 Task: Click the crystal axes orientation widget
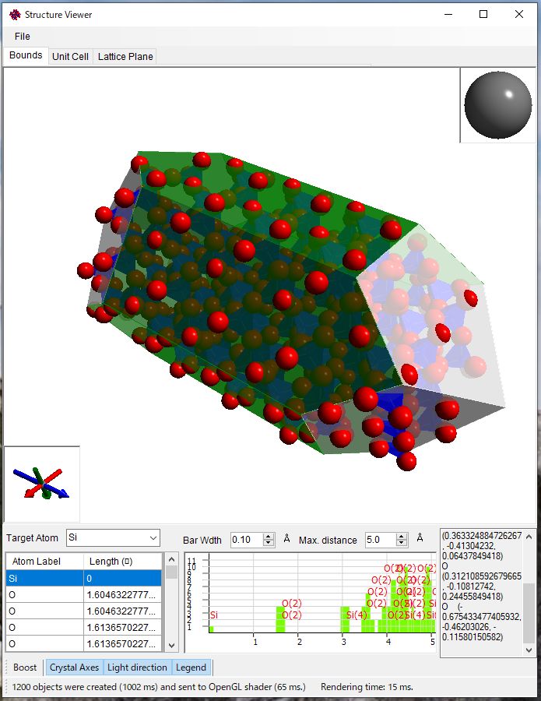click(41, 484)
